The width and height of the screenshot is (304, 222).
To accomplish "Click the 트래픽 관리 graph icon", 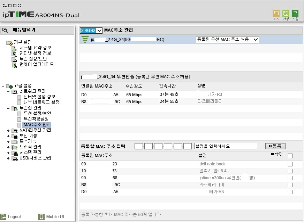I will pyautogui.click(x=15, y=147).
